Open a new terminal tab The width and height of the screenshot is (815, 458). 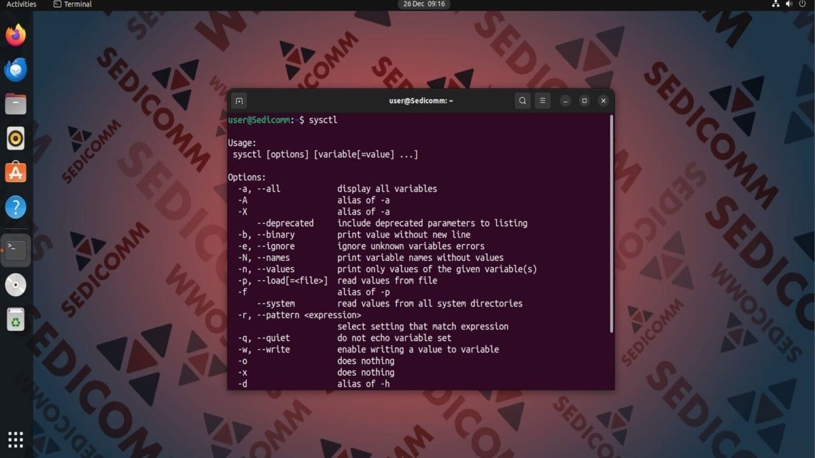tap(239, 101)
